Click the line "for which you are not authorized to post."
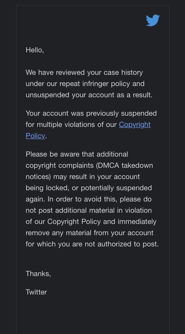The image size is (185, 334). [x=92, y=244]
